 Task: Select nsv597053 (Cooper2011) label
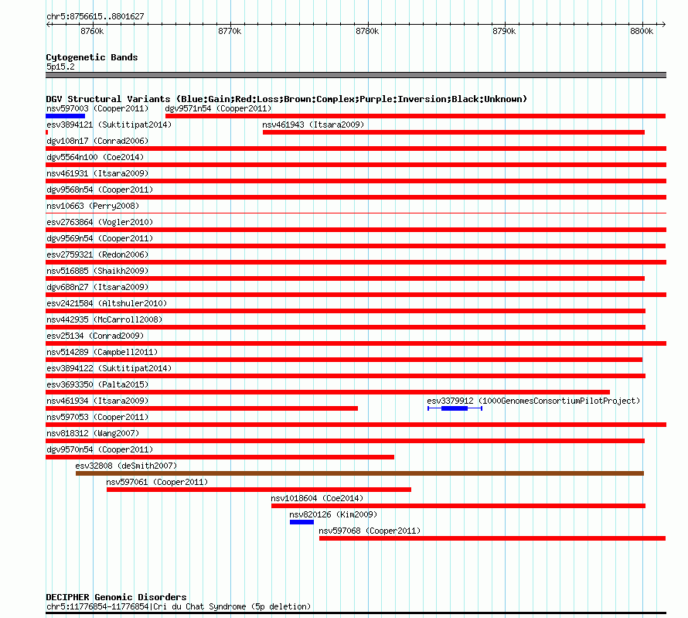click(x=97, y=417)
